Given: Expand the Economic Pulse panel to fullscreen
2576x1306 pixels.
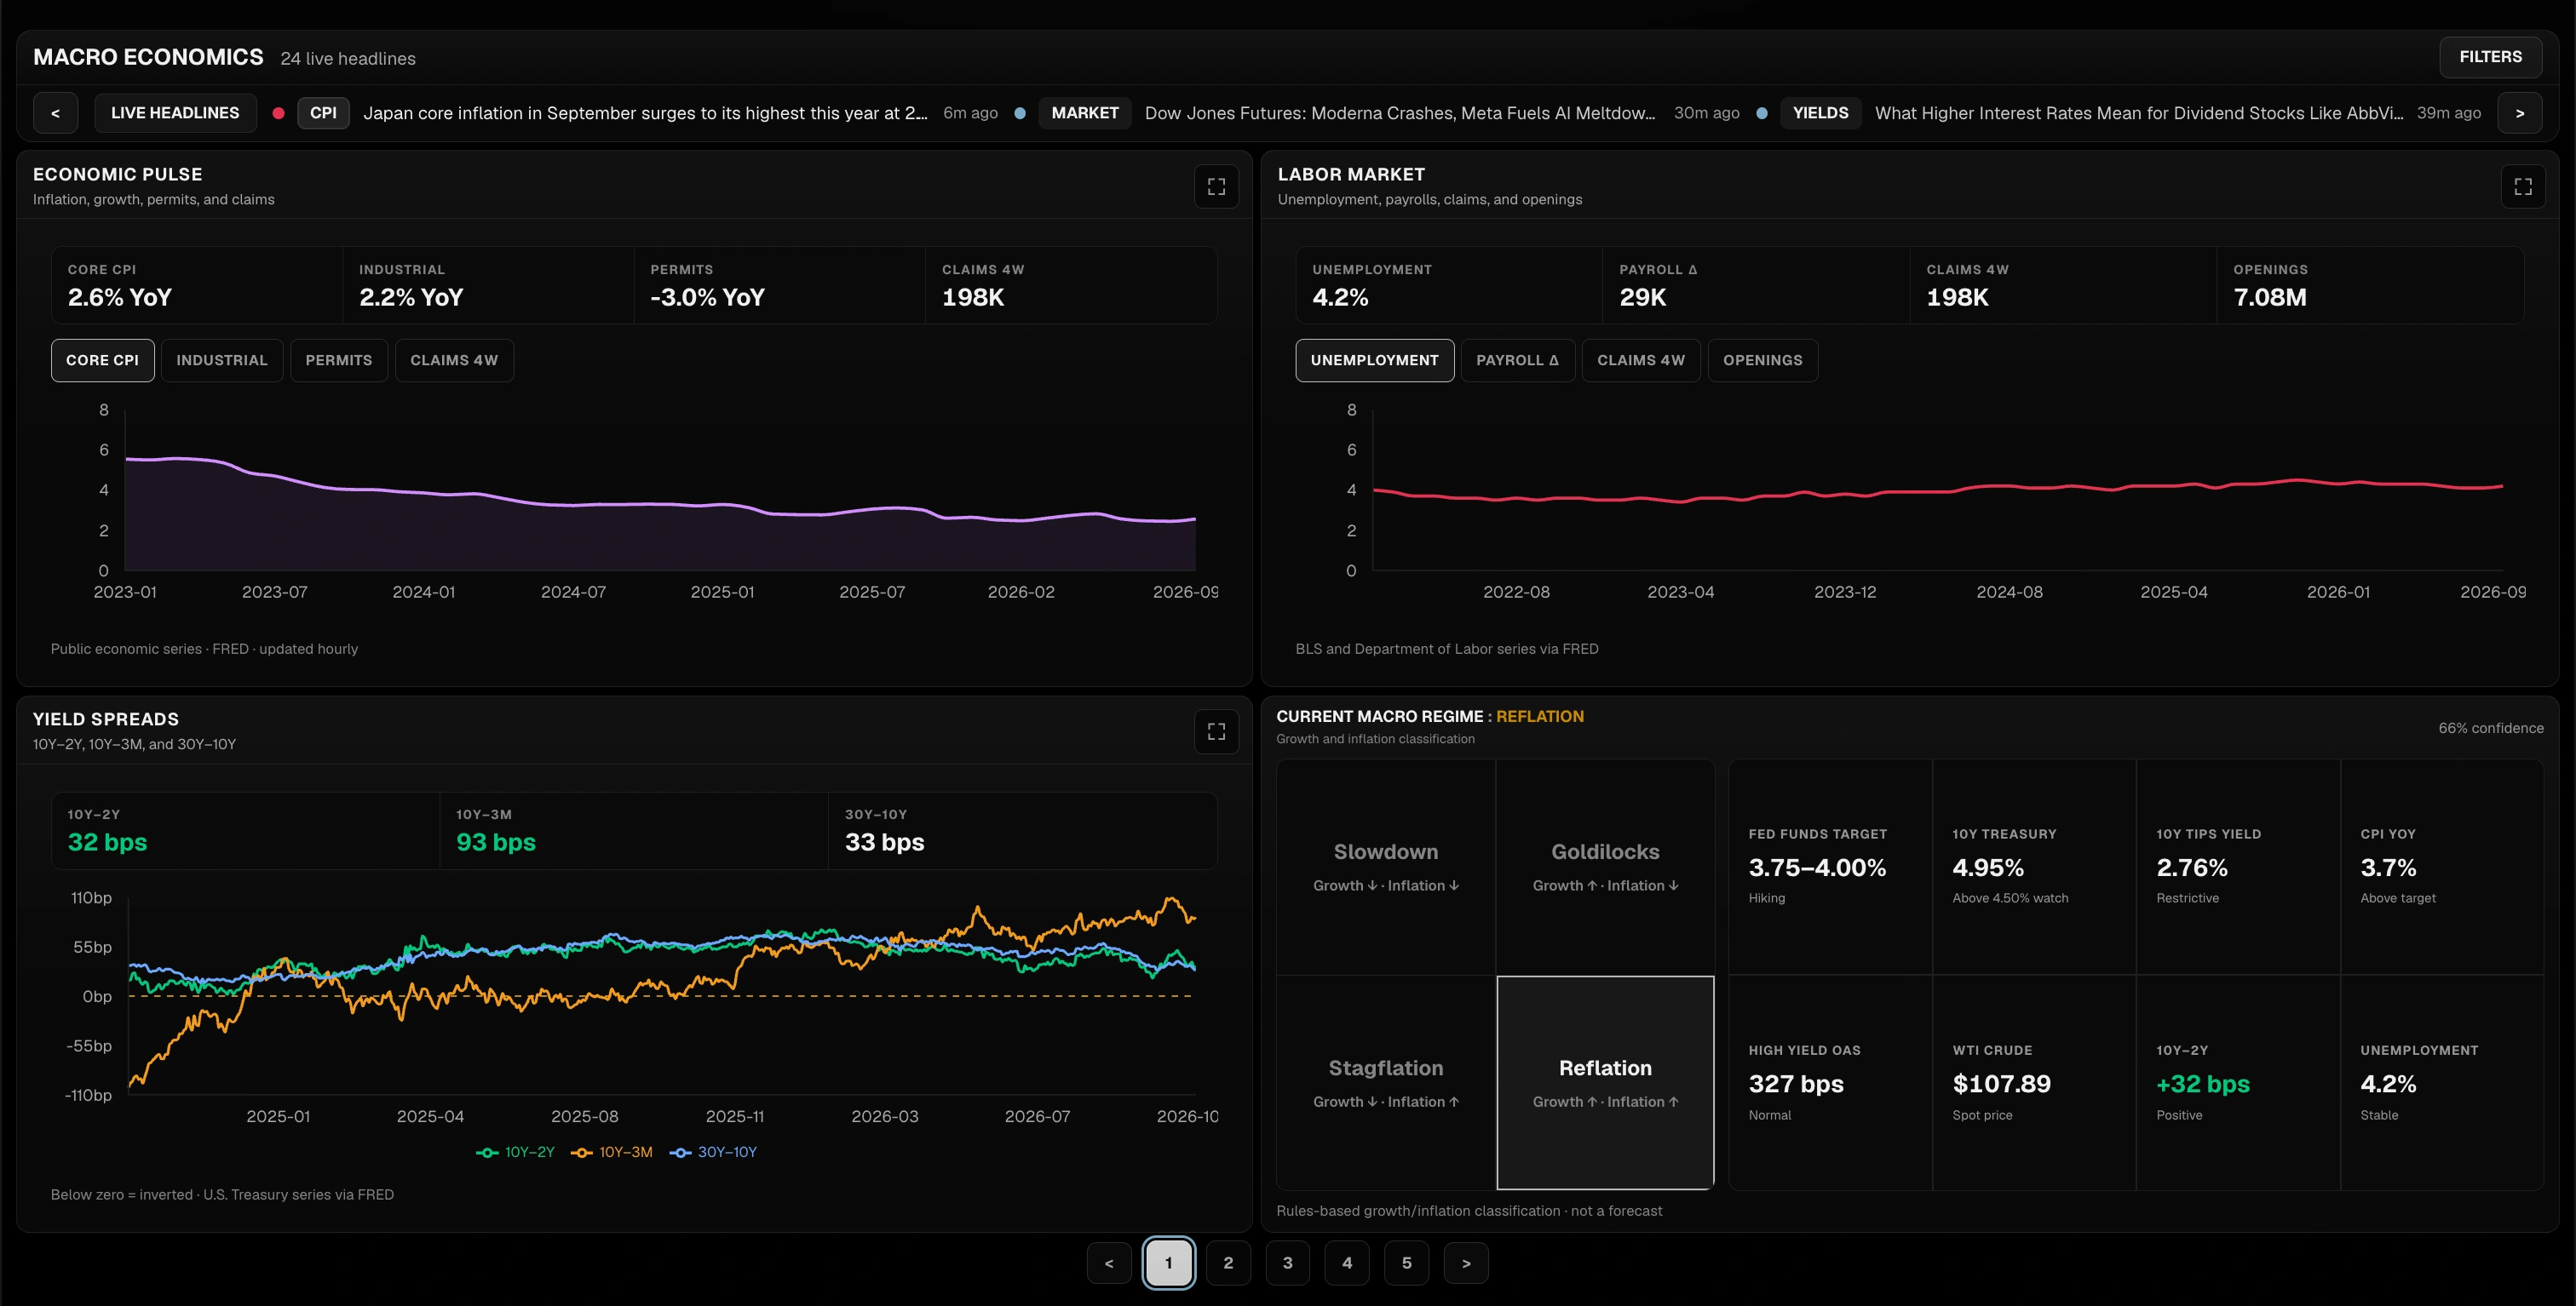Looking at the screenshot, I should 1216,186.
